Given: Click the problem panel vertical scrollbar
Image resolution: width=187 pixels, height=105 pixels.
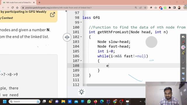Looking at the screenshot, I should [x=66, y=11].
